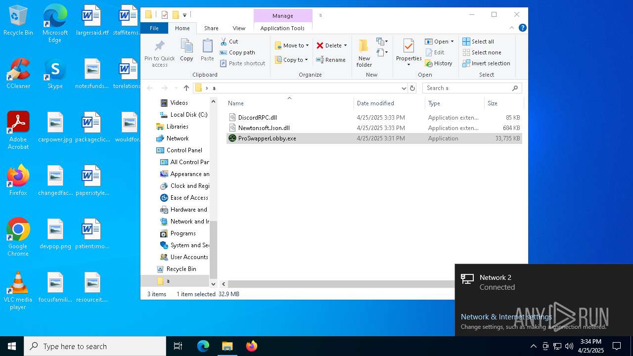
Task: Select Videos in navigation pane
Action: coord(179,103)
